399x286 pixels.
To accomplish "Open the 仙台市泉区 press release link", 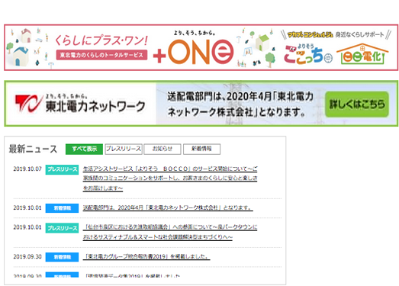I will coord(170,232).
